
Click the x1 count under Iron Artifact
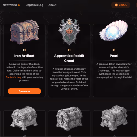click(24, 50)
